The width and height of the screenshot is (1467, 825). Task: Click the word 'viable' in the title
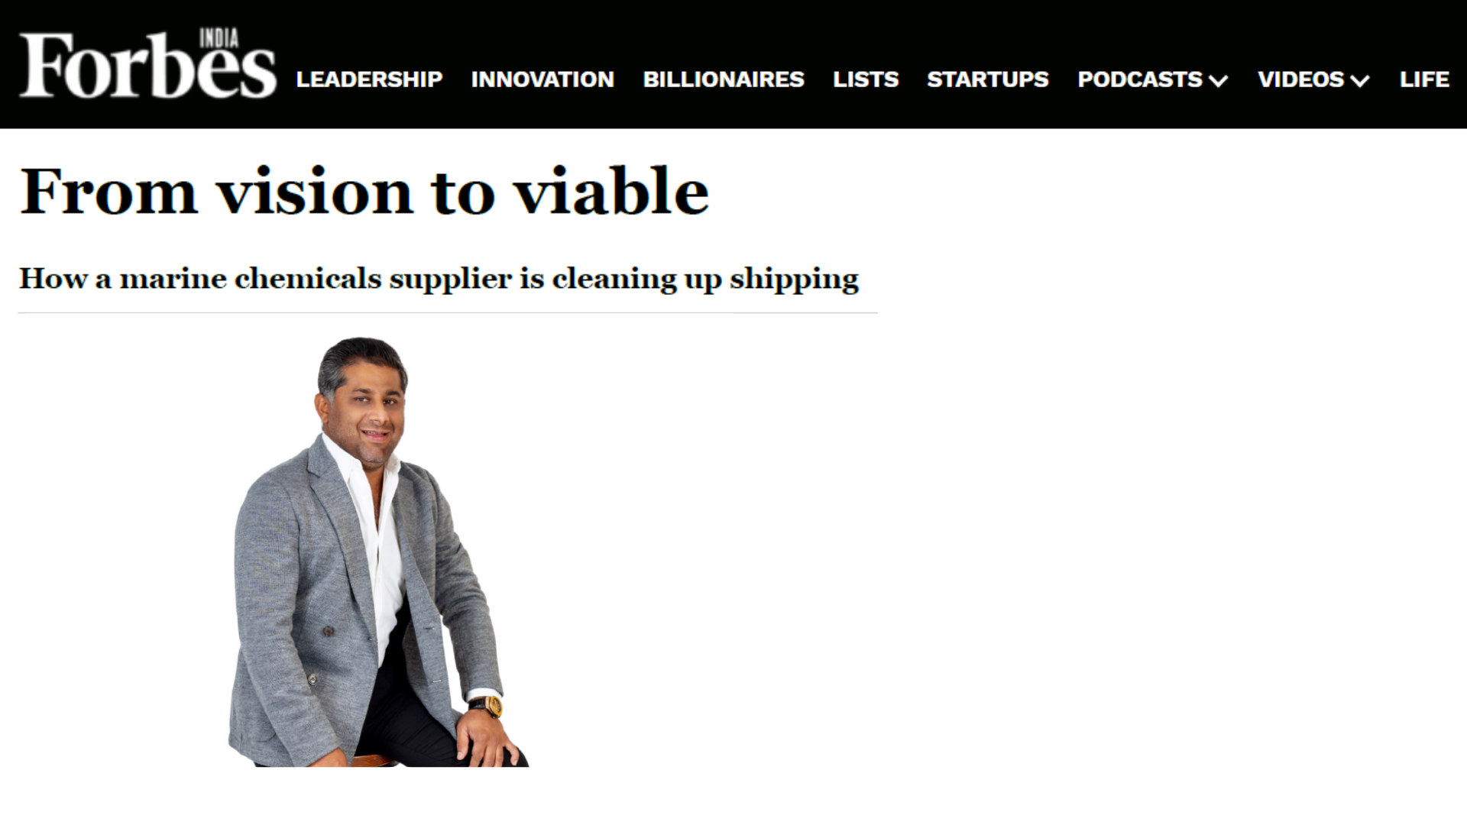[x=610, y=191]
